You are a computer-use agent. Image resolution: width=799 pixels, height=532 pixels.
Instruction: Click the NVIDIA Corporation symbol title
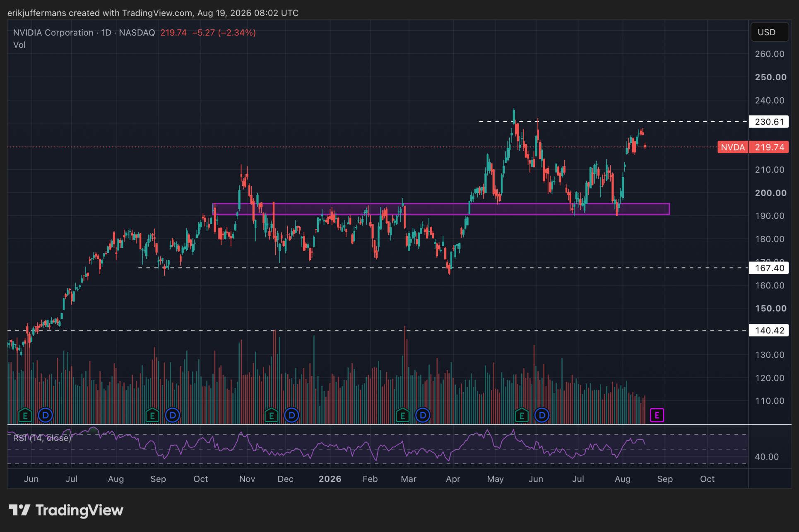[53, 33]
